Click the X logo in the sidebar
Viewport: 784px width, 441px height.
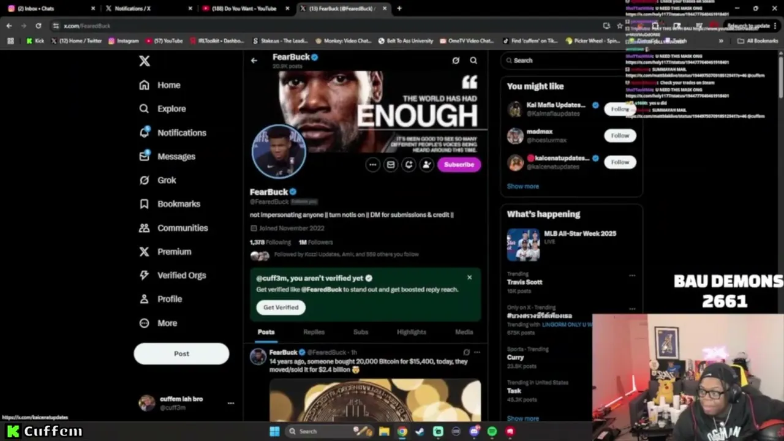[145, 61]
